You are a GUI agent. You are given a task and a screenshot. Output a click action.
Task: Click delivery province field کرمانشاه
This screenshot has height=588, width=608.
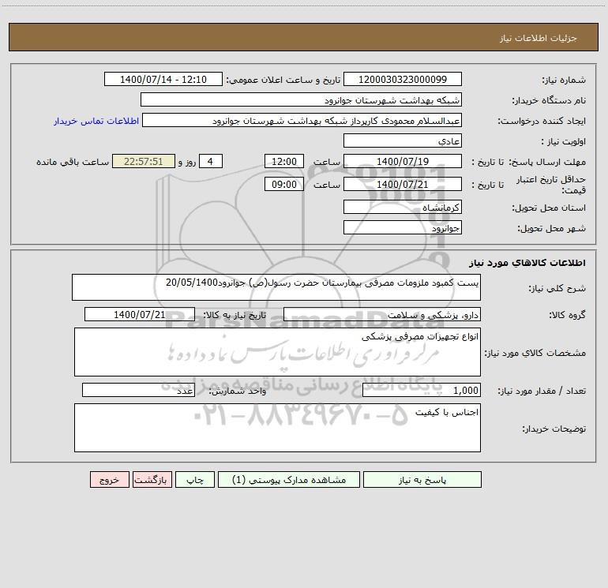click(403, 207)
